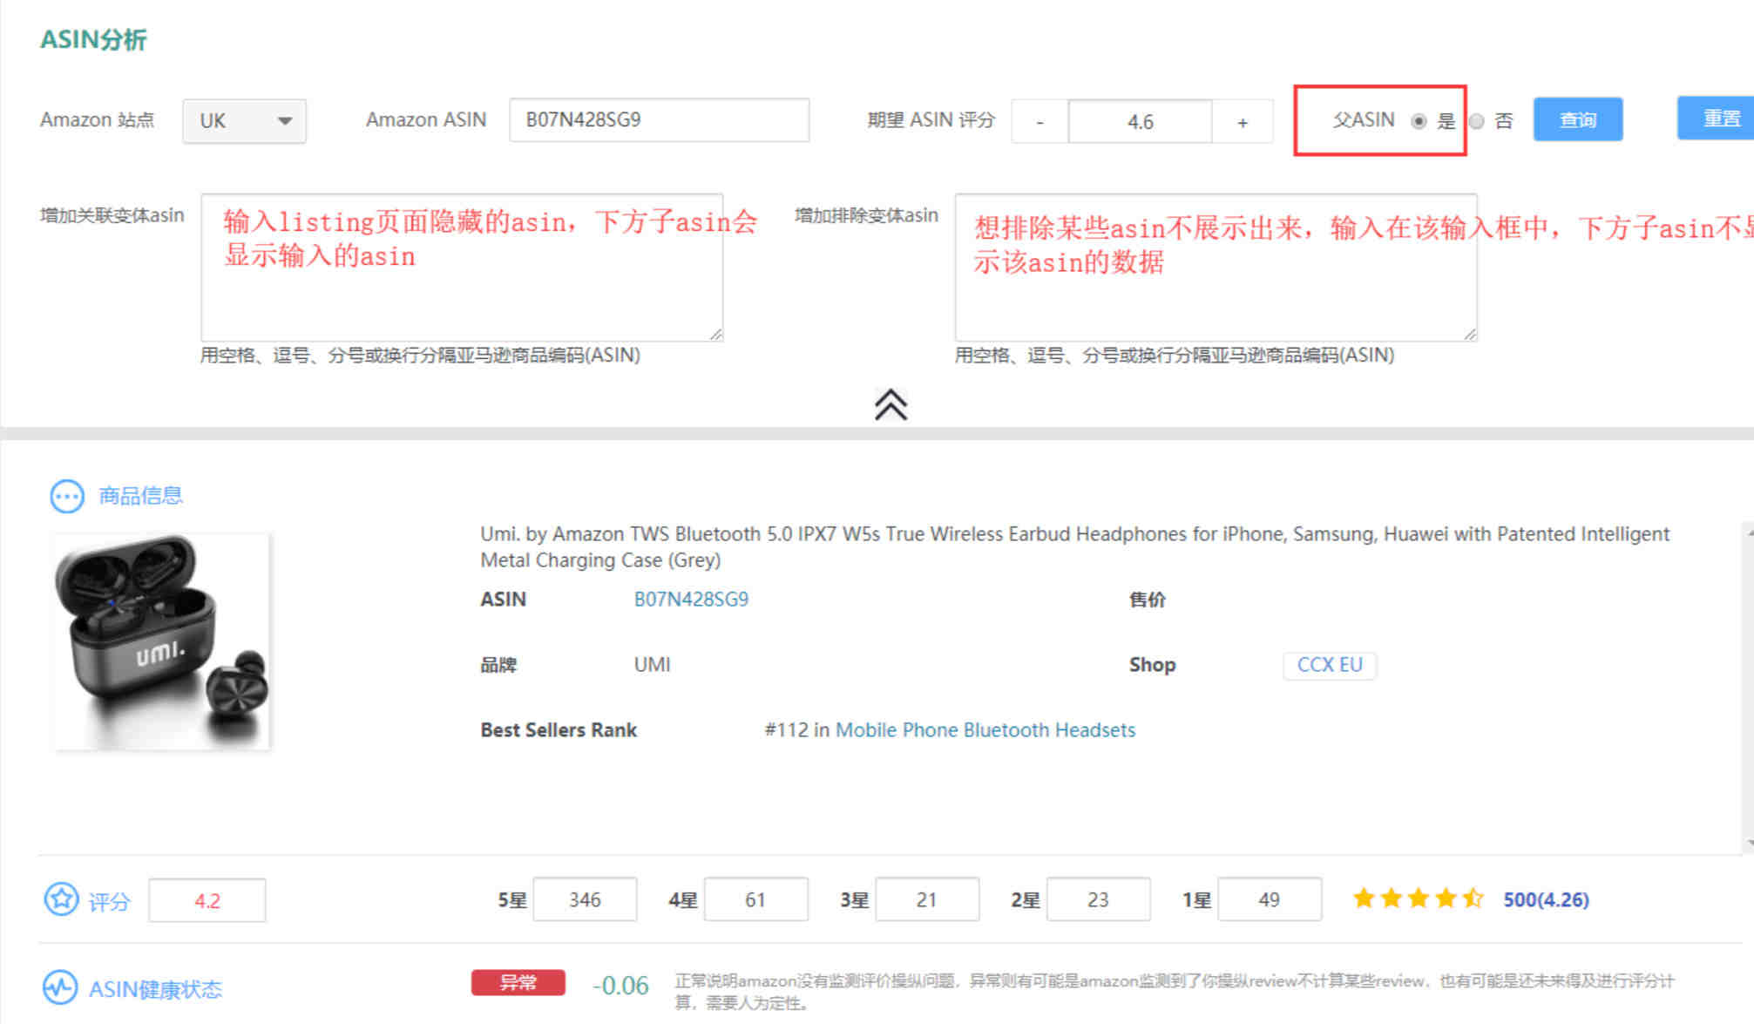The width and height of the screenshot is (1754, 1024).
Task: Collapse the filter panel with double chevron
Action: coord(891,404)
